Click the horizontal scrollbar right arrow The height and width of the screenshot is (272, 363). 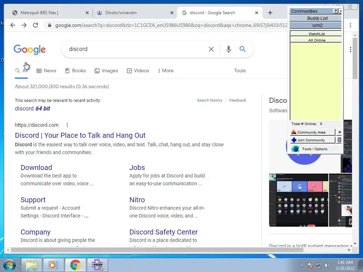click(349, 250)
